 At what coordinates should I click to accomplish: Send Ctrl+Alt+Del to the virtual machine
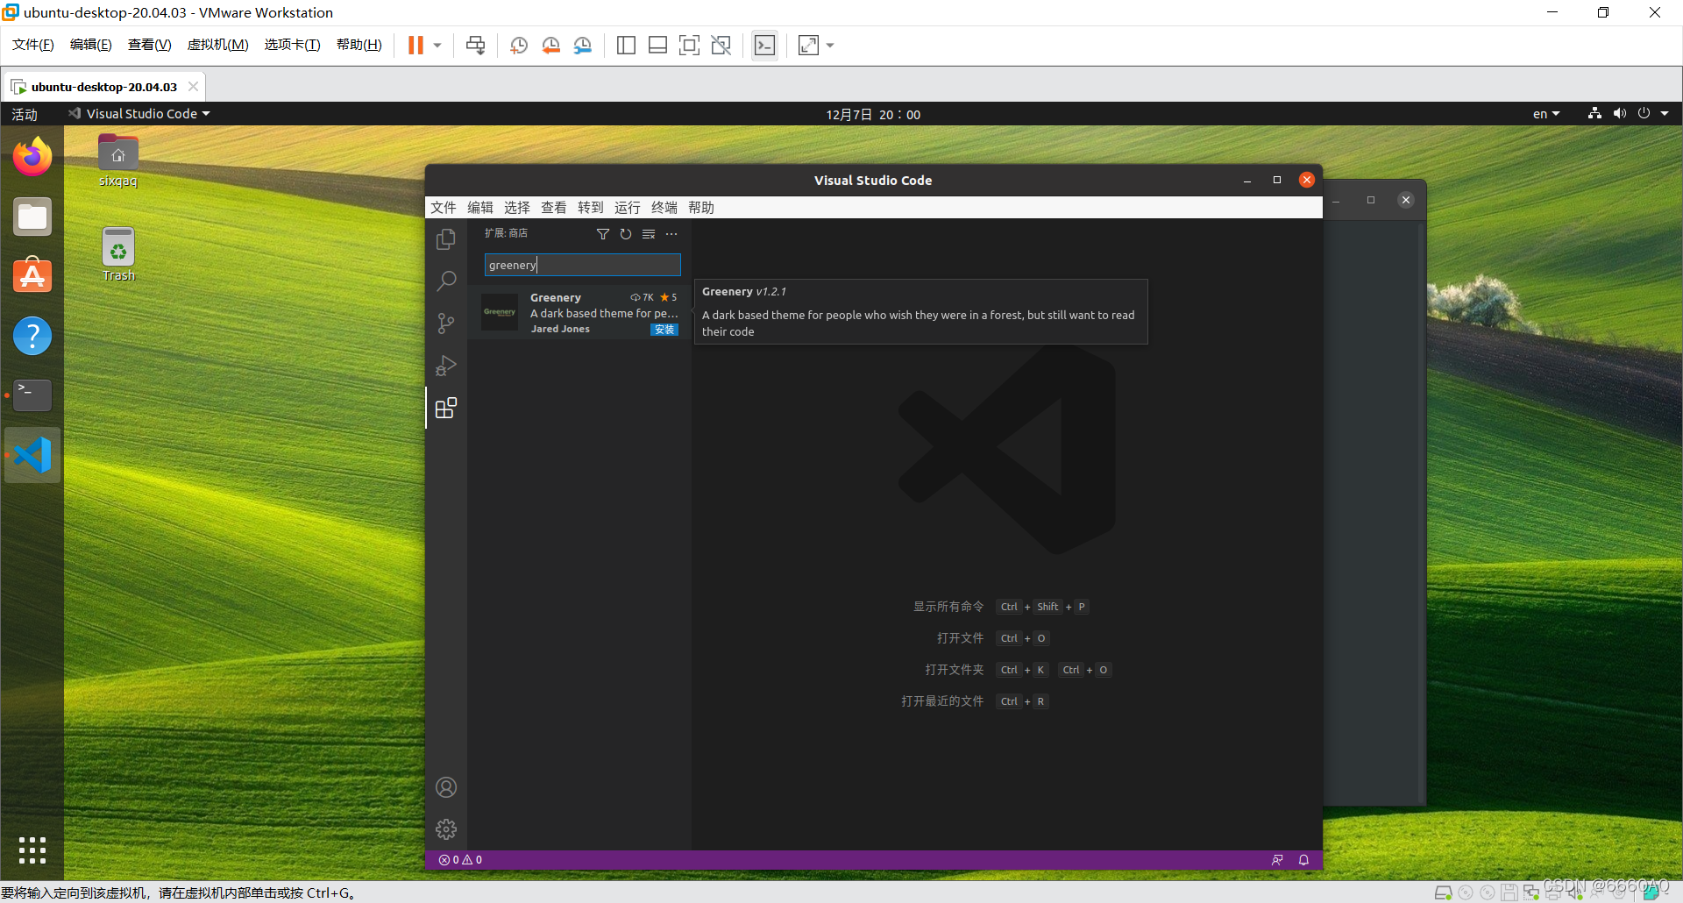pos(476,46)
